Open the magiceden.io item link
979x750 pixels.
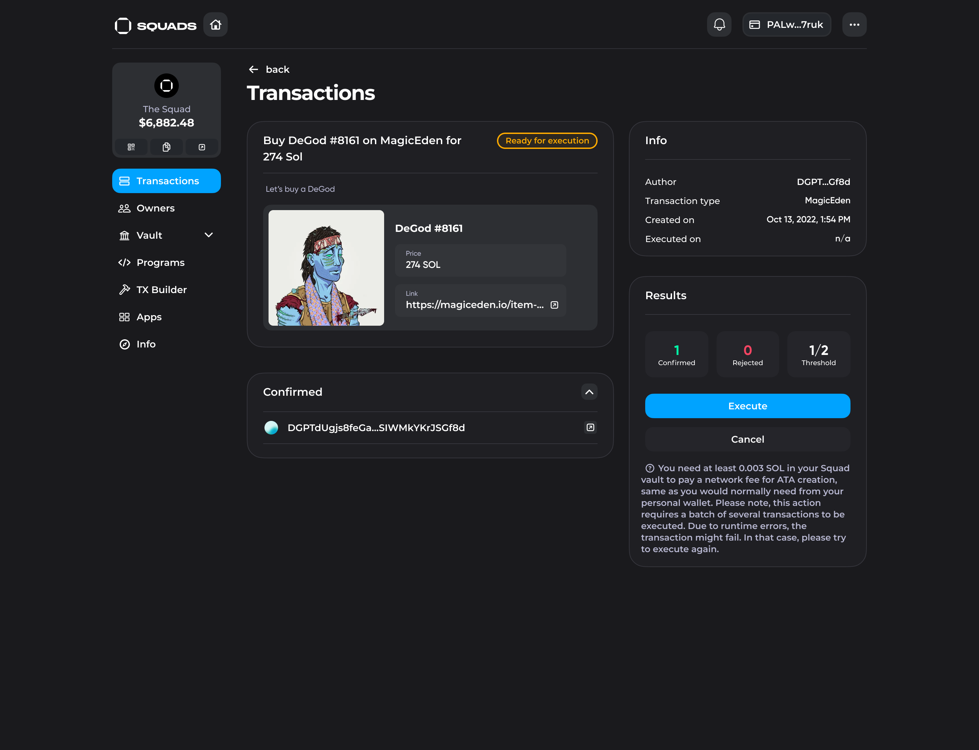coord(475,305)
